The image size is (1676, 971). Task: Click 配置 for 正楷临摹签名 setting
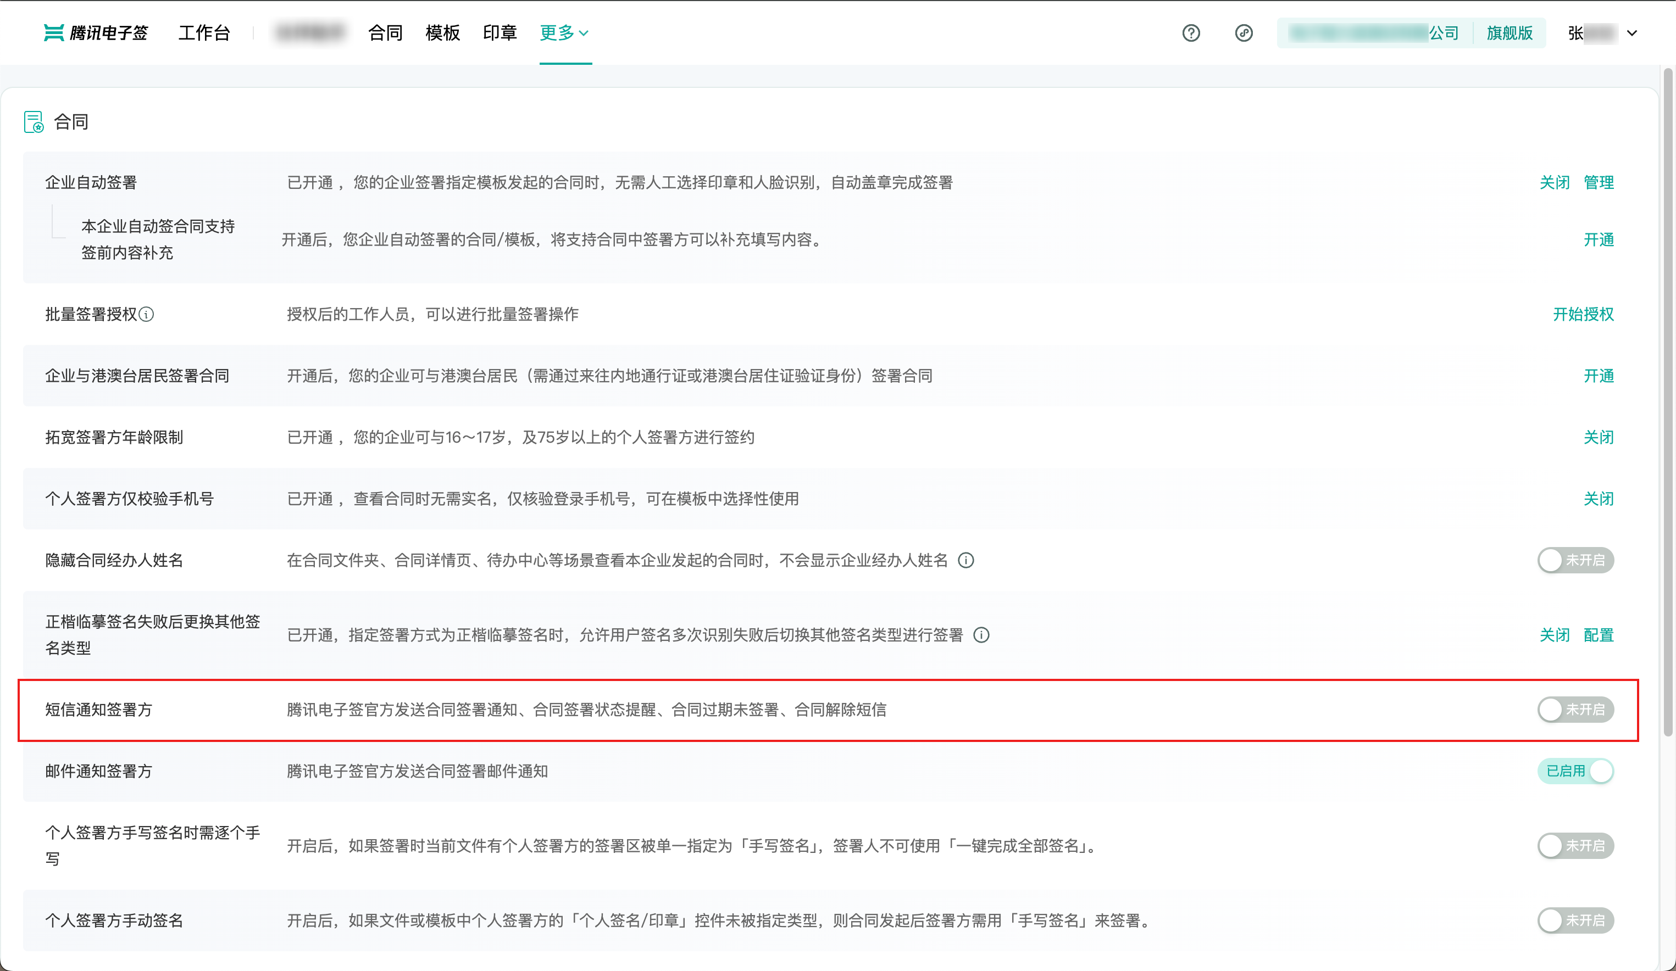pos(1598,635)
